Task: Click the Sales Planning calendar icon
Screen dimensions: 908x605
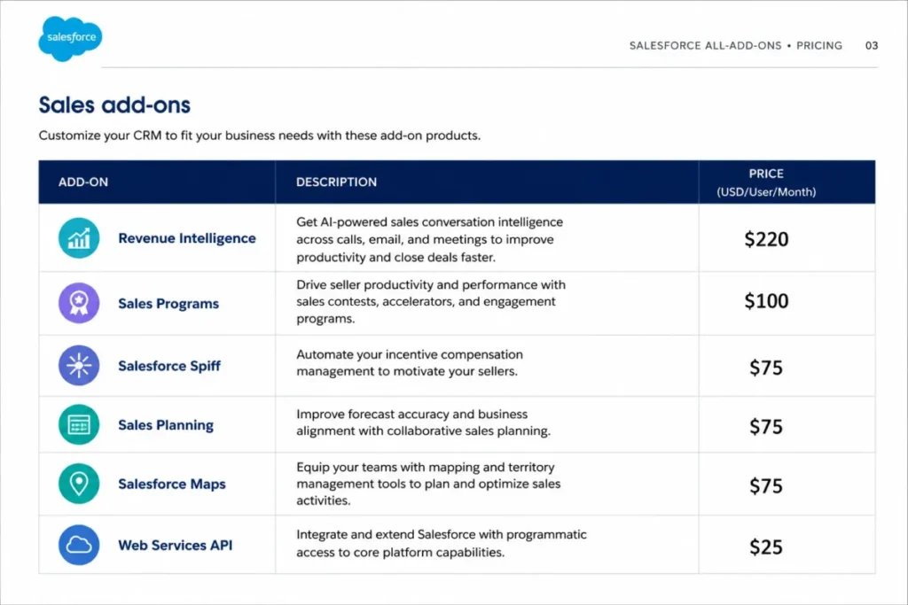Action: tap(79, 424)
